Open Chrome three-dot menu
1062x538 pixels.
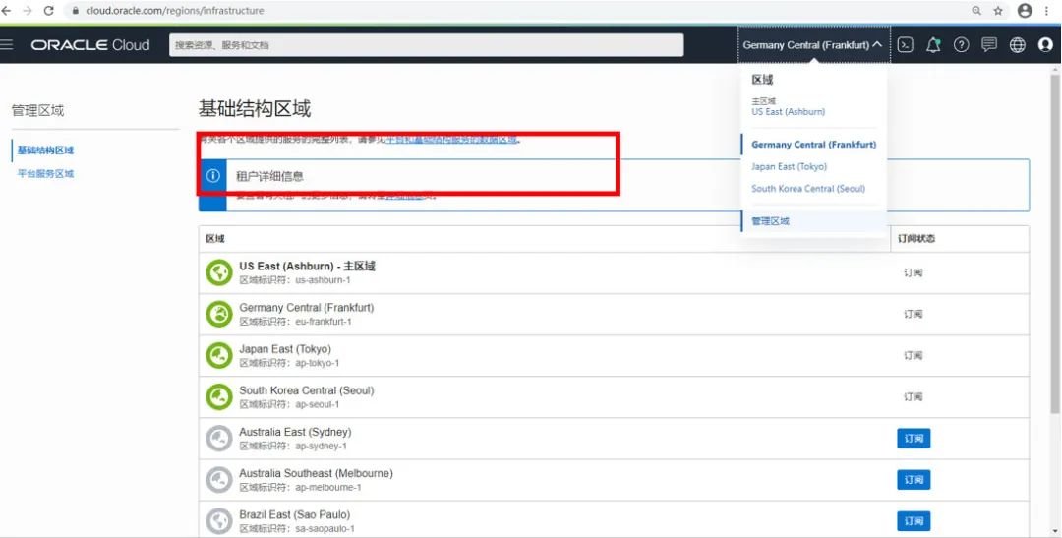click(x=1047, y=11)
